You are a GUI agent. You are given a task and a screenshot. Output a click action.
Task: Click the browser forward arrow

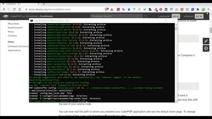coord(9,9)
